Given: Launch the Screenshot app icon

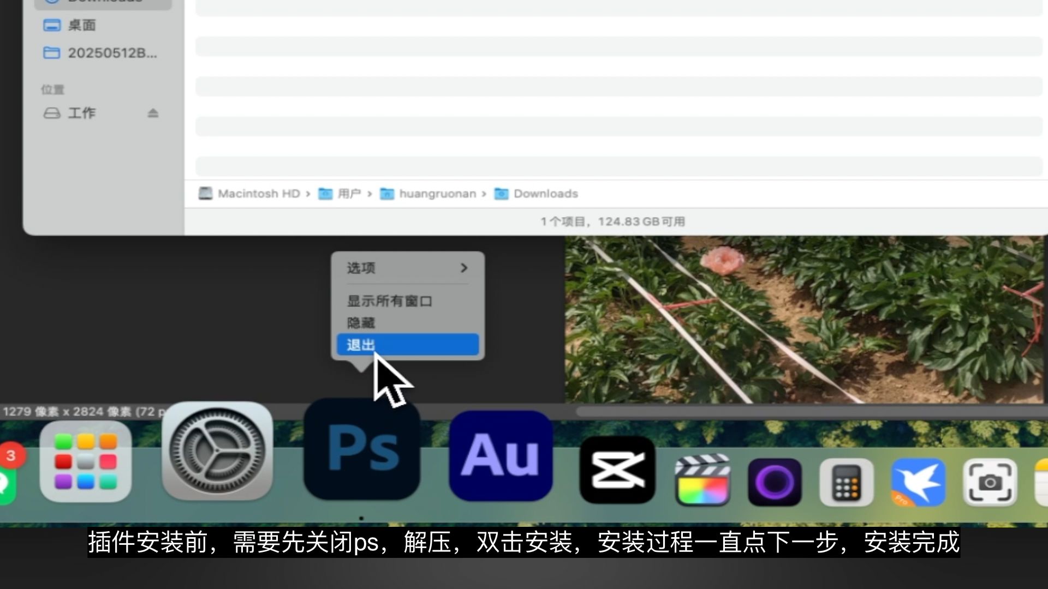Looking at the screenshot, I should click(990, 482).
